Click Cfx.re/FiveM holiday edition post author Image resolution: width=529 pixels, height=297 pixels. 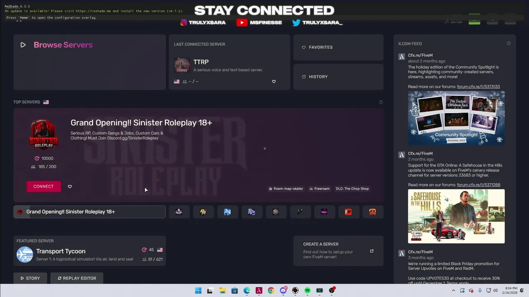tap(420, 55)
